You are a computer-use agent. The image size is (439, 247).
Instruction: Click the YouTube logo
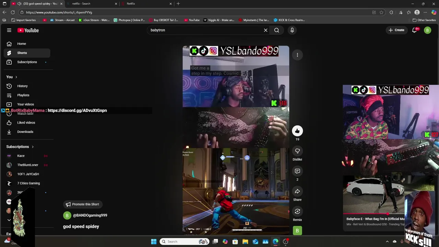pos(28,30)
